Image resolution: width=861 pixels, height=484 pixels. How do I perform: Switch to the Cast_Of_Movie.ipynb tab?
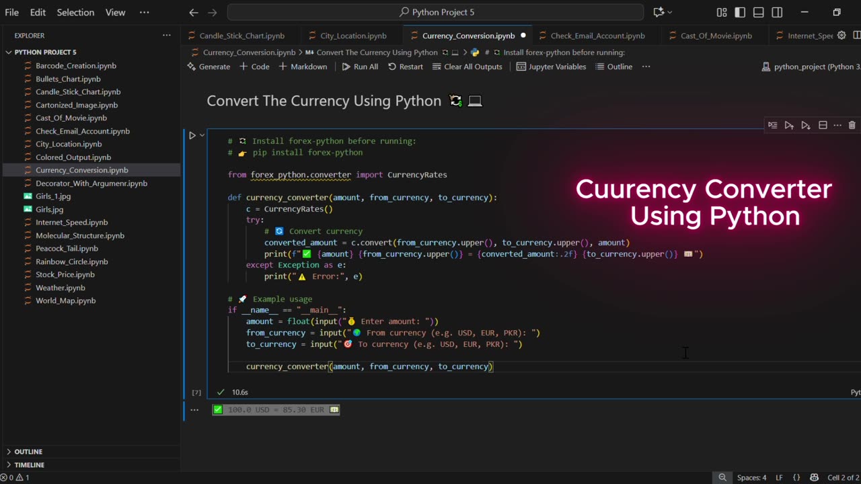716,36
